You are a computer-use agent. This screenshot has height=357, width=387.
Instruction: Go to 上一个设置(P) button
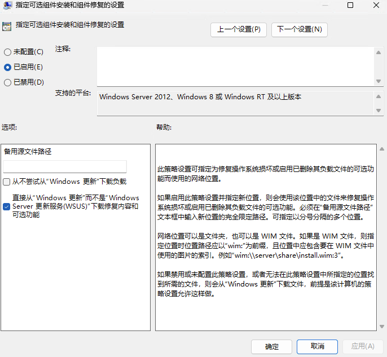click(239, 29)
